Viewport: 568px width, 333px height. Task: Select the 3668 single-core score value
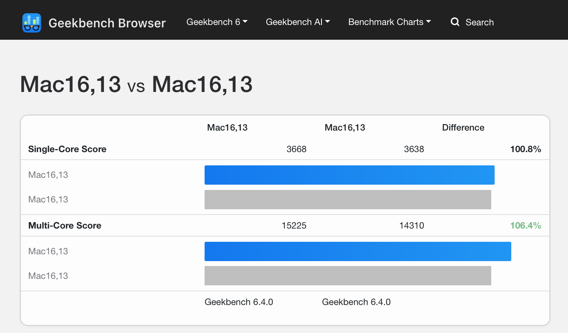click(x=297, y=149)
